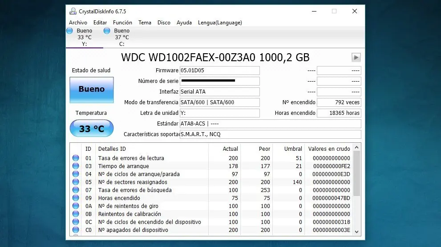This screenshot has width=441, height=247.
Task: Switch to the C: drive tab at 37 °C
Action: tap(122, 37)
